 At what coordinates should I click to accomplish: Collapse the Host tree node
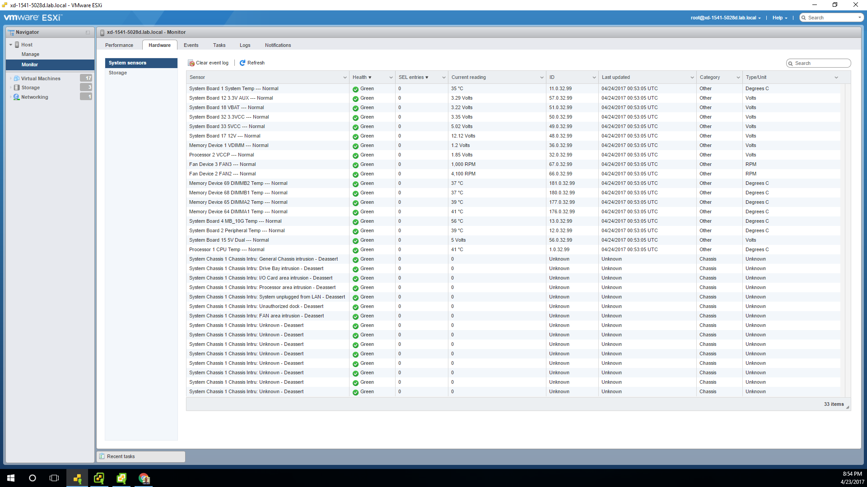[x=11, y=45]
